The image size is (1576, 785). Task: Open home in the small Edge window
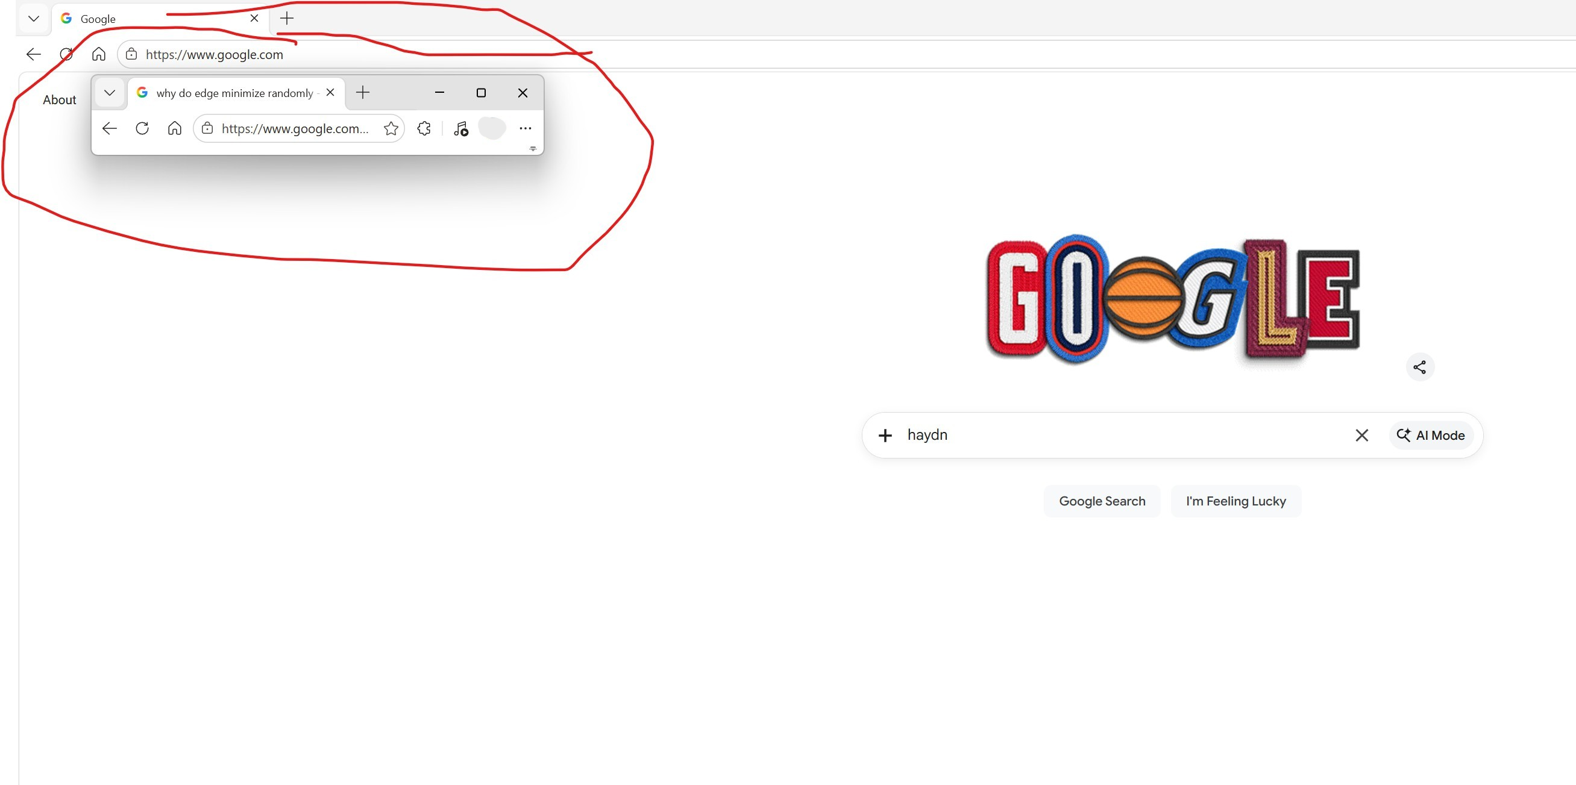click(175, 128)
